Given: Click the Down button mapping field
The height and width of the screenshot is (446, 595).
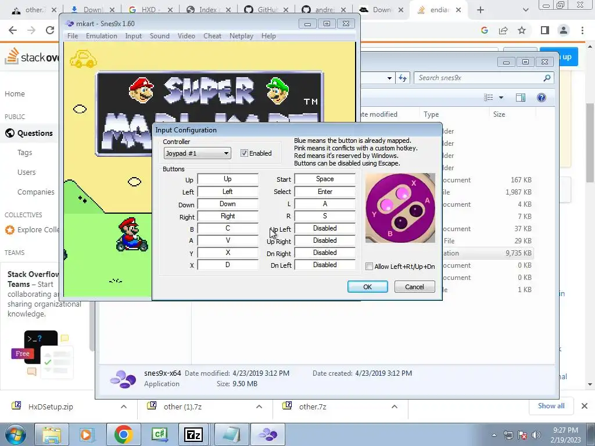Looking at the screenshot, I should (228, 204).
